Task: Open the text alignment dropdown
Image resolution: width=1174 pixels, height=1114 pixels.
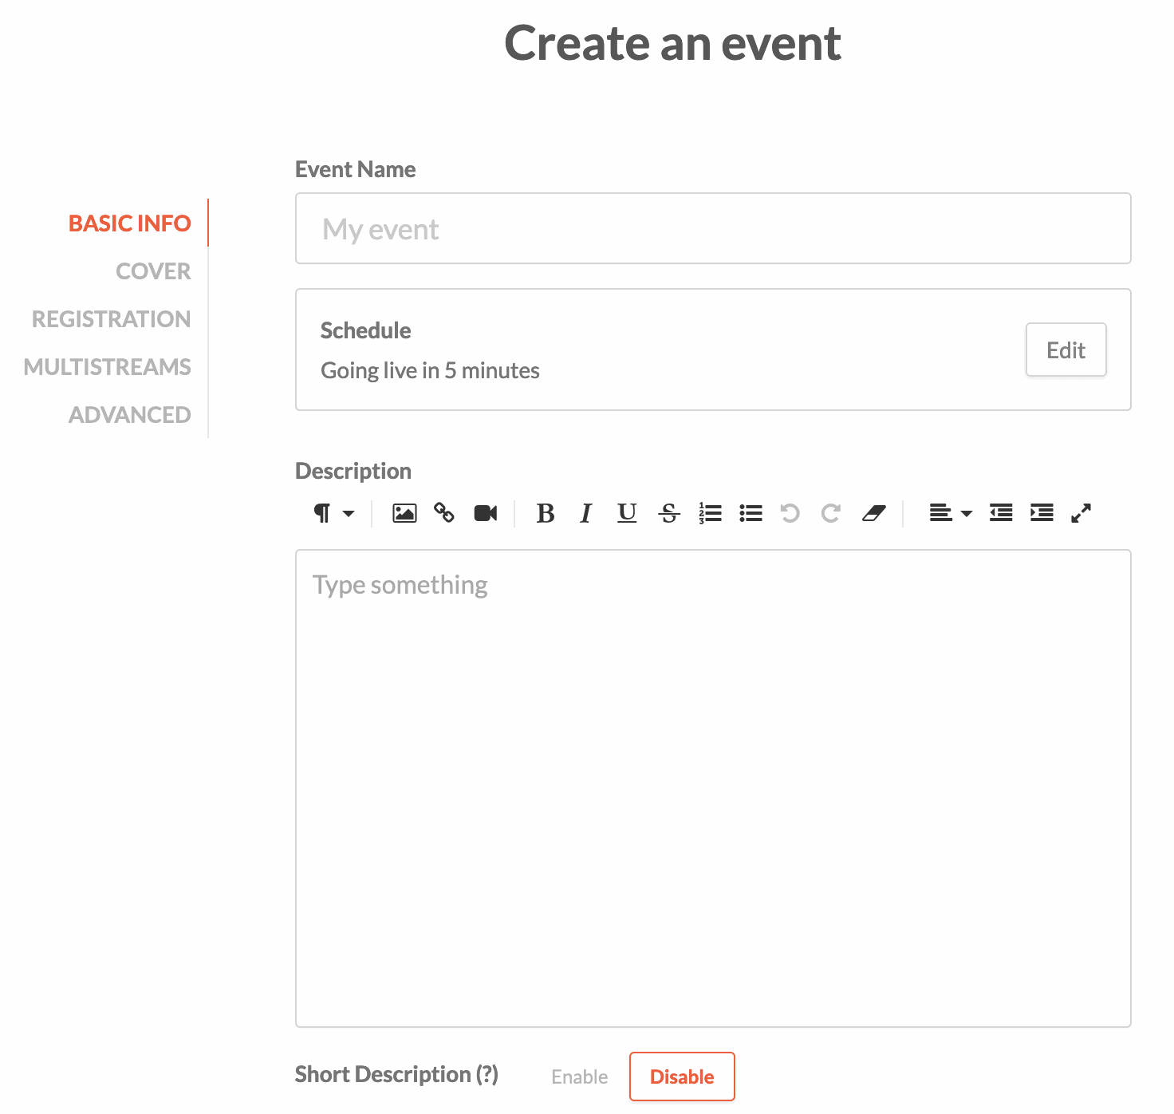Action: click(x=949, y=513)
